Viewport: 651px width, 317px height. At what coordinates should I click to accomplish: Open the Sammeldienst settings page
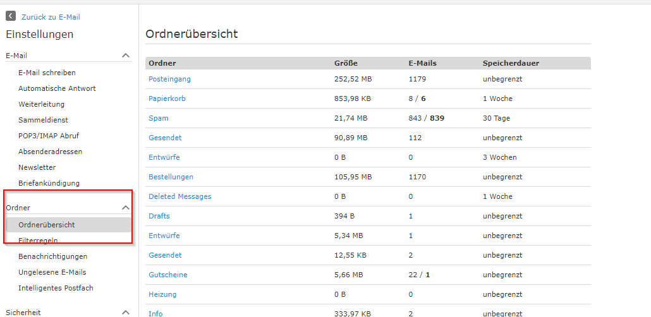pyautogui.click(x=43, y=120)
